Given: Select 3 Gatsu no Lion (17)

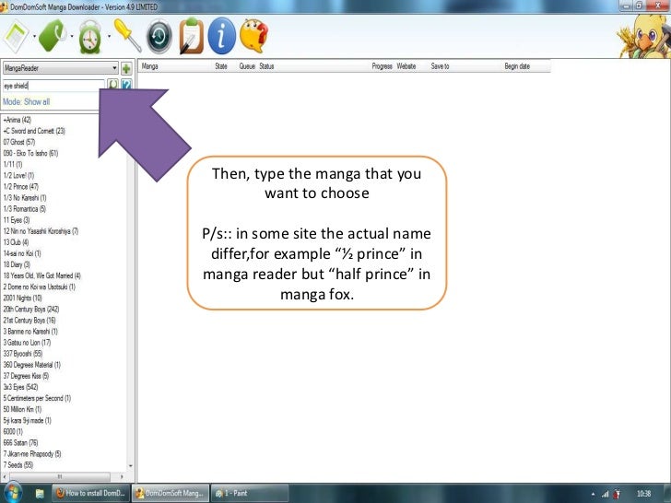Looking at the screenshot, I should tap(27, 342).
